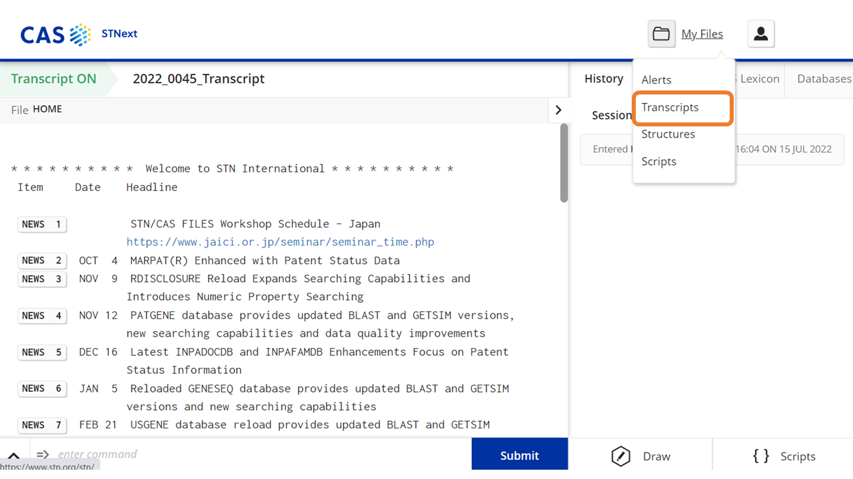Toggle the Transcript ON indicator

pyautogui.click(x=53, y=79)
